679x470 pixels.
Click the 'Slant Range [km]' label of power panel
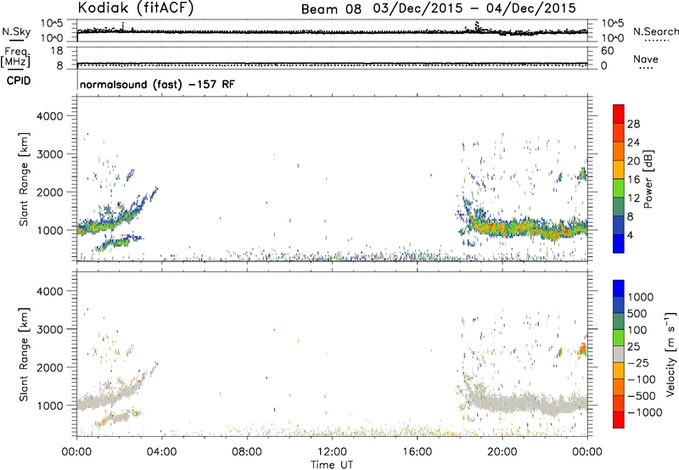pyautogui.click(x=24, y=179)
